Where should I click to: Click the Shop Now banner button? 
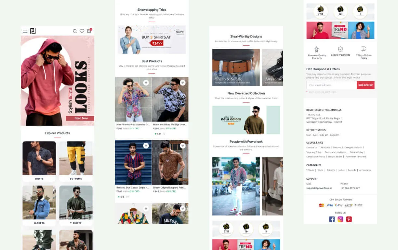point(80,118)
